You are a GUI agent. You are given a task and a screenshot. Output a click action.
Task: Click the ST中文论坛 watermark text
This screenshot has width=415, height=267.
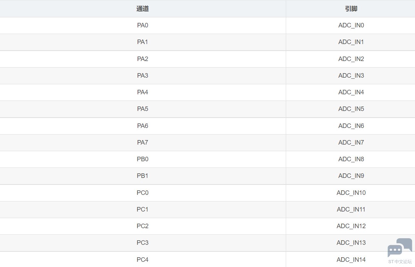coord(400,262)
